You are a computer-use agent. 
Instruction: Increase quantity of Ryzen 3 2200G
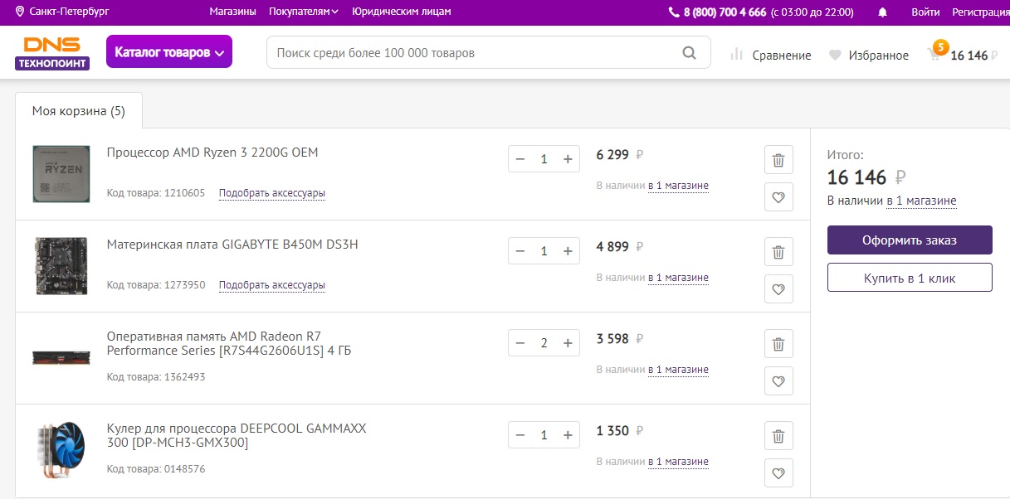tap(568, 159)
